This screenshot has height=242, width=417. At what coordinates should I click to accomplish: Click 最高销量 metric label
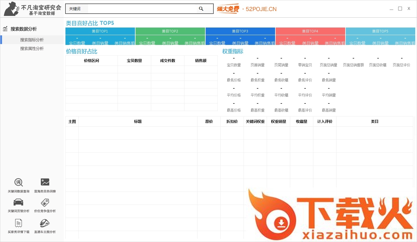click(329, 110)
